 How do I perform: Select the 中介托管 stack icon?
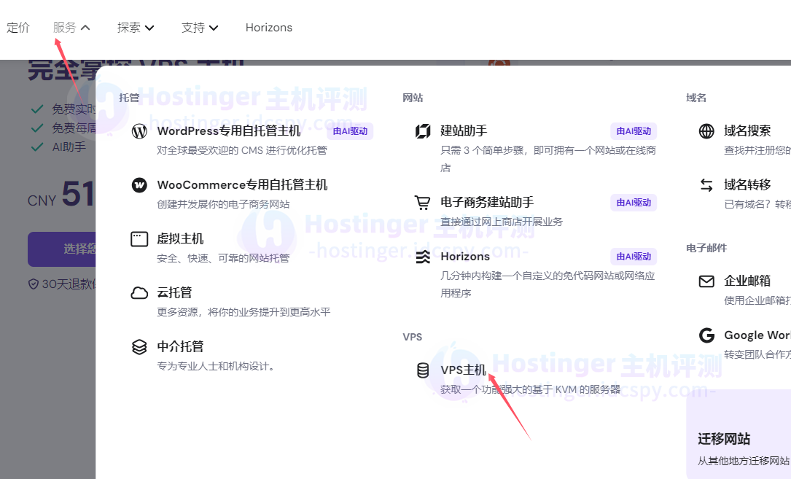coord(139,347)
